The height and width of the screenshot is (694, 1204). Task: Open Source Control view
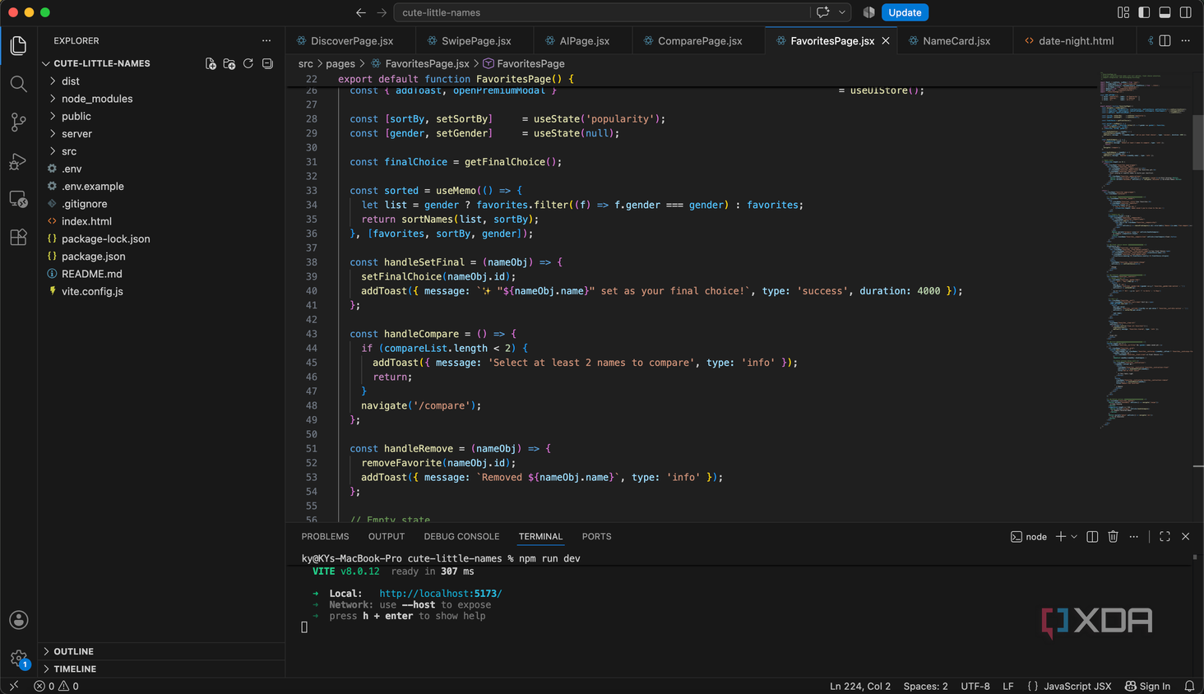[x=18, y=123]
